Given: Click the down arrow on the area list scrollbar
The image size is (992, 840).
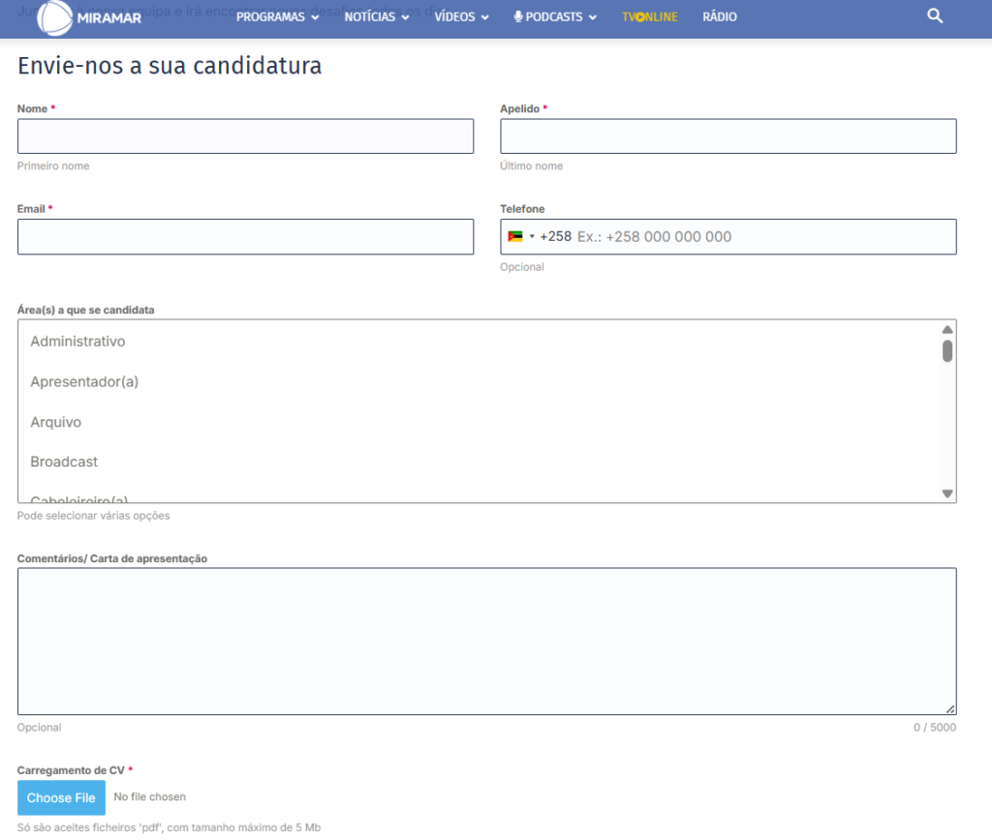Looking at the screenshot, I should [x=946, y=494].
